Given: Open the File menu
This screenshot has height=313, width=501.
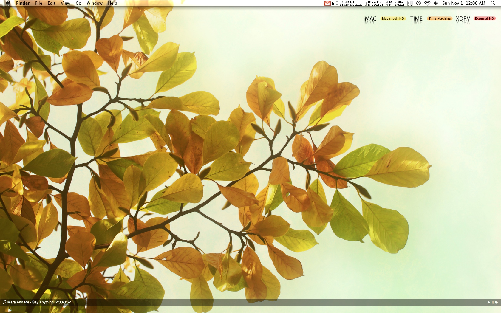Looking at the screenshot, I should coord(38,3).
